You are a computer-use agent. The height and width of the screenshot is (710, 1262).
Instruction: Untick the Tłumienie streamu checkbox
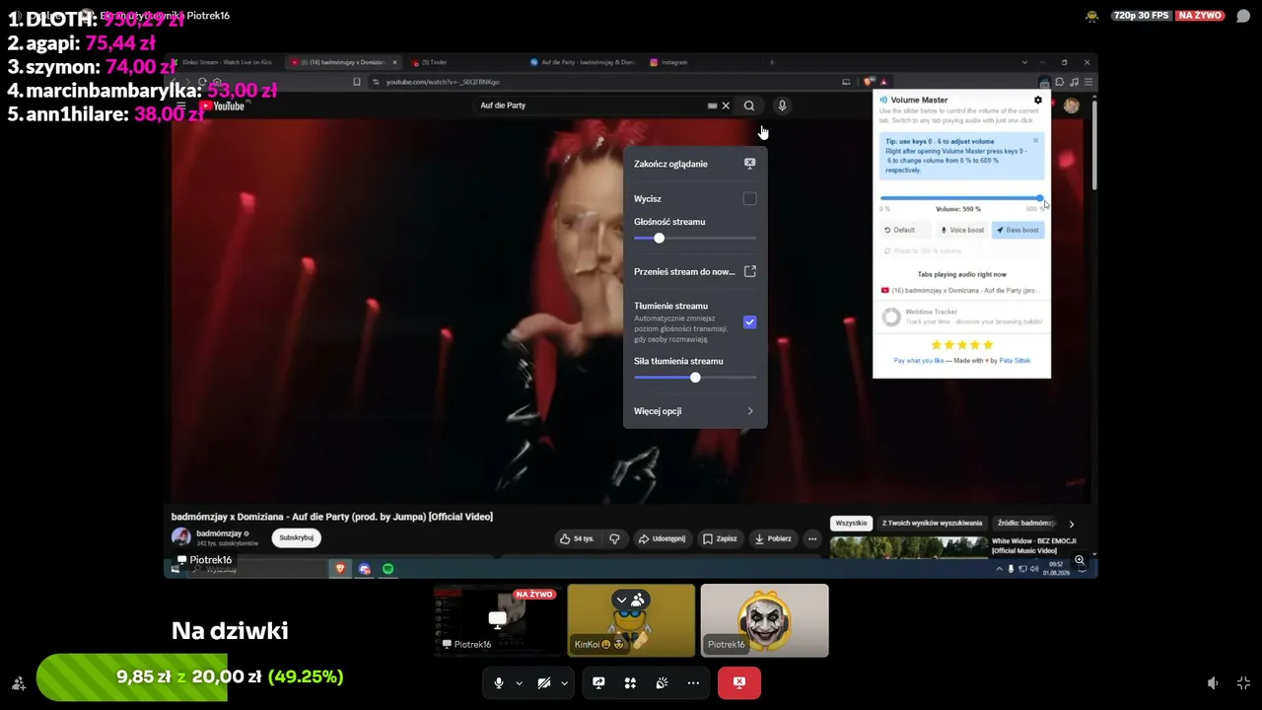pos(749,321)
